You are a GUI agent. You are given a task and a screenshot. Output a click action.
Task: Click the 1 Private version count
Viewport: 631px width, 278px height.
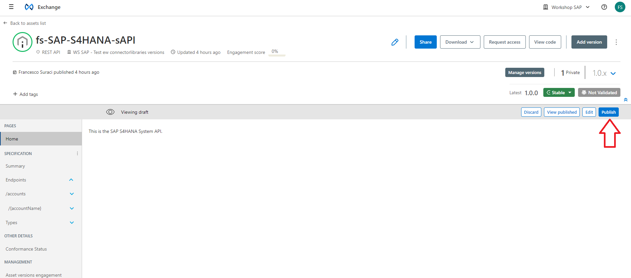(x=570, y=73)
